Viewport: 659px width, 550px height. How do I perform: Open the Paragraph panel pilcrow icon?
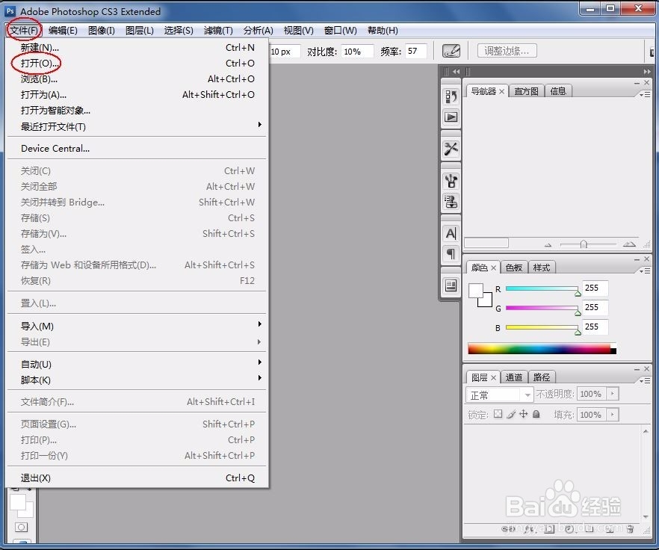click(451, 253)
